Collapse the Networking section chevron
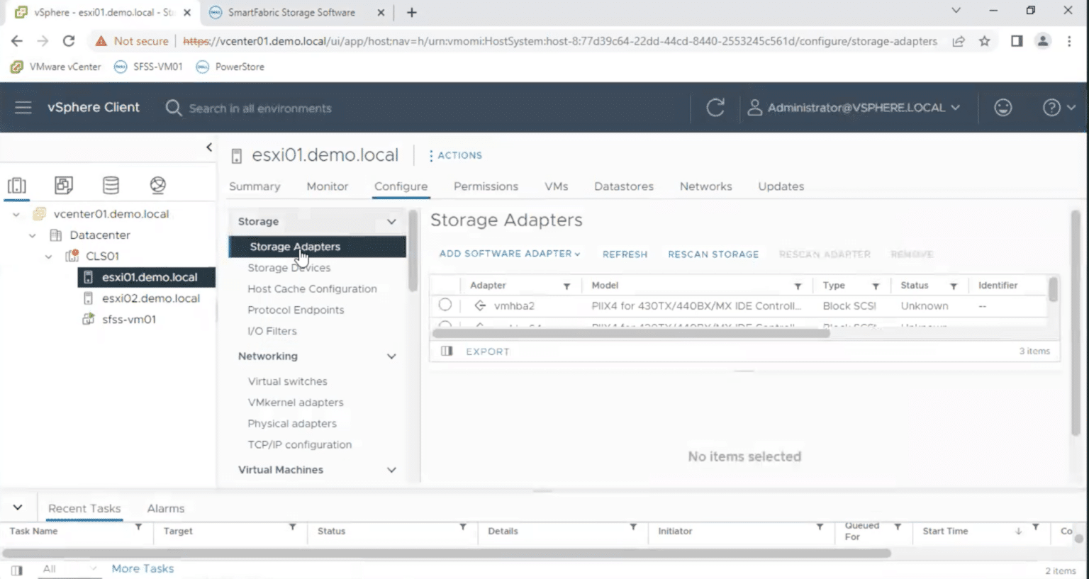The width and height of the screenshot is (1089, 579). coord(391,356)
